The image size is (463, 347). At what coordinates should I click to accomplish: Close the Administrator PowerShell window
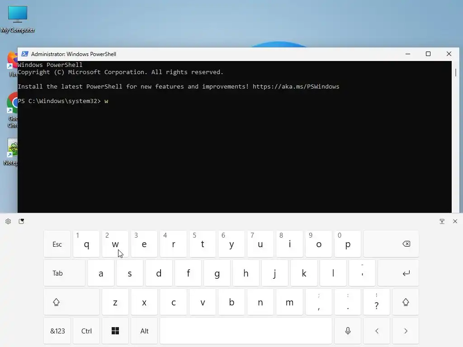(449, 54)
